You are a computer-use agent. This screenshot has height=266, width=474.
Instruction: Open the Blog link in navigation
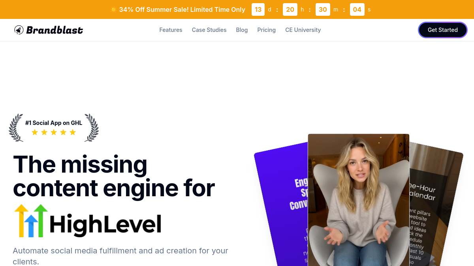[x=242, y=30]
